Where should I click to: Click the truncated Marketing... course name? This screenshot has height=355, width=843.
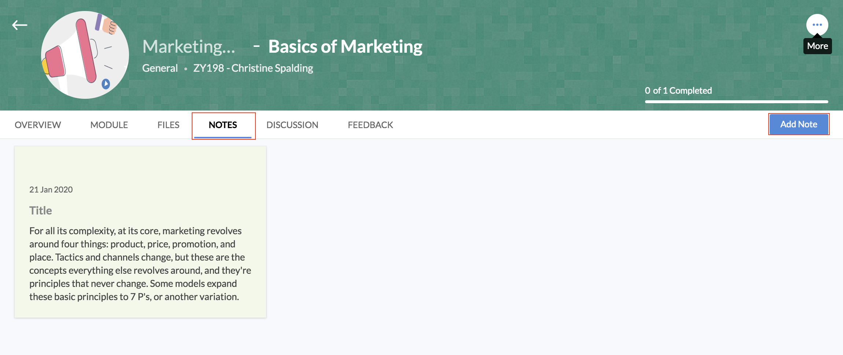(x=189, y=47)
